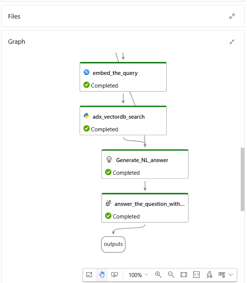
Task: Select the adx_vectordb_search node
Action: tap(123, 121)
